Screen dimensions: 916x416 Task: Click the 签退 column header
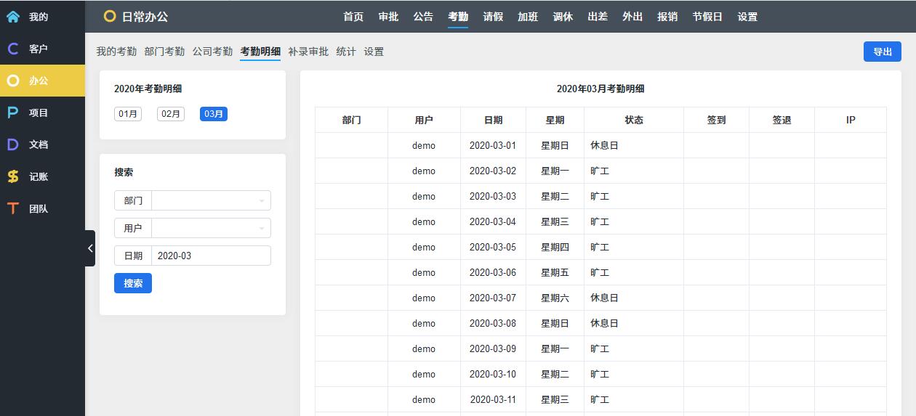pos(782,120)
